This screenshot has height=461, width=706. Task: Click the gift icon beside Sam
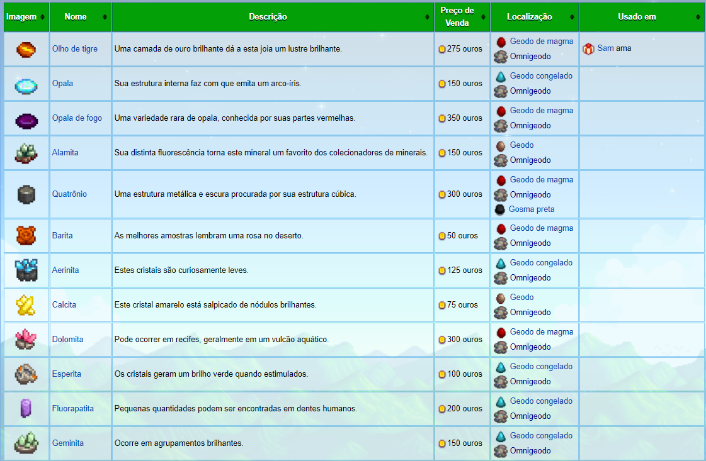588,48
